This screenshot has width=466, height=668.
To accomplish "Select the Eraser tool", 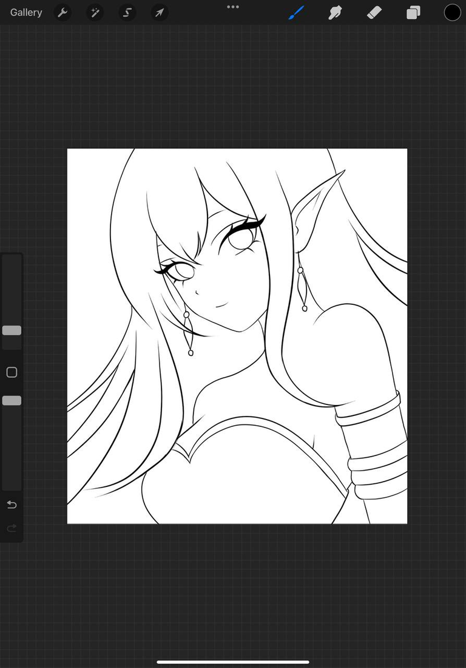I will (x=374, y=13).
